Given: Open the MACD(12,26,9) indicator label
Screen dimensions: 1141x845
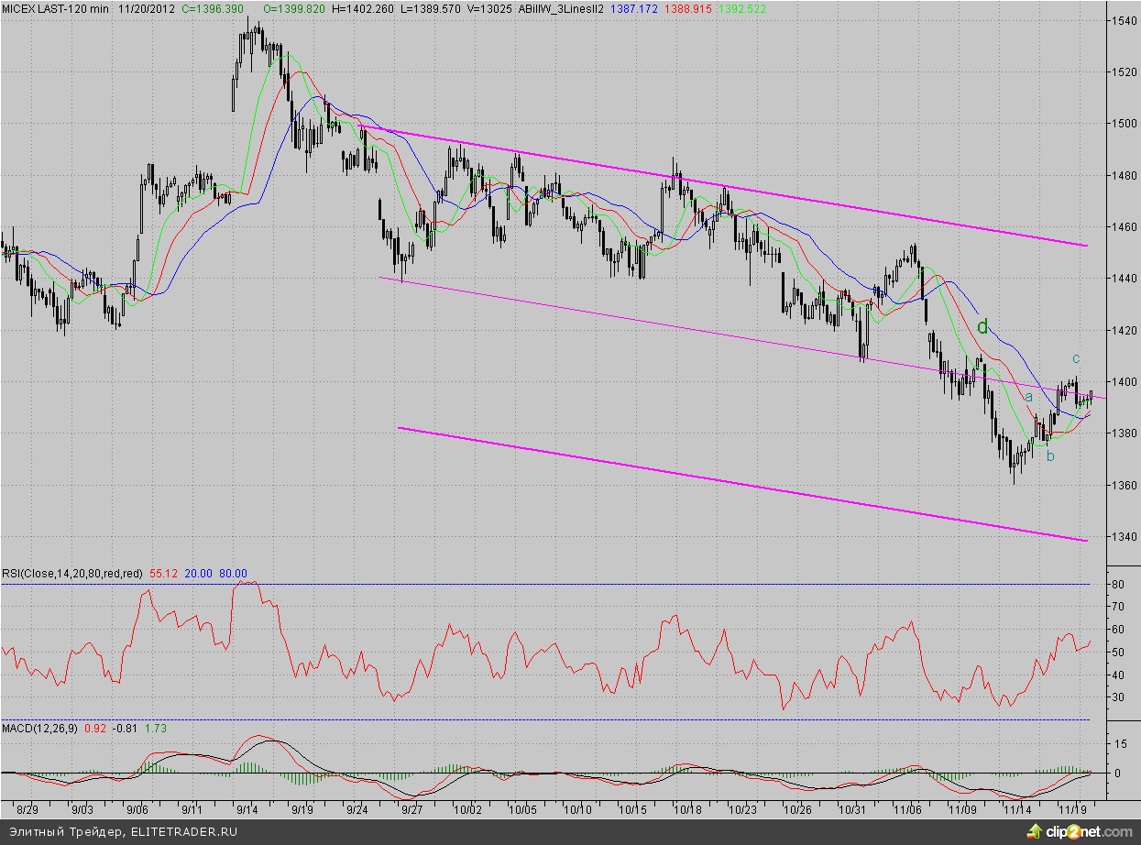Looking at the screenshot, I should point(40,728).
